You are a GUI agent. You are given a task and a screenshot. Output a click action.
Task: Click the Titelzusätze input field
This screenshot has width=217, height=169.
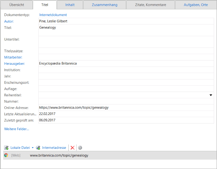coord(126,51)
